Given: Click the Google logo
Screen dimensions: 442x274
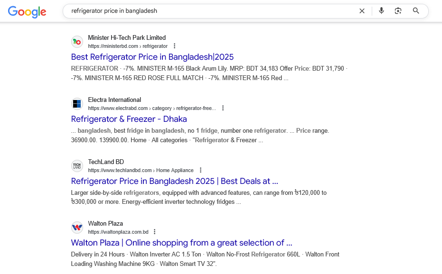Looking at the screenshot, I should (27, 11).
